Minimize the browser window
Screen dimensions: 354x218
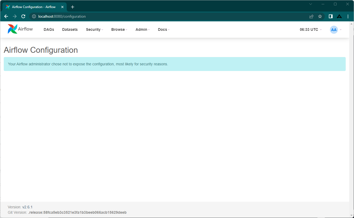(x=323, y=4)
